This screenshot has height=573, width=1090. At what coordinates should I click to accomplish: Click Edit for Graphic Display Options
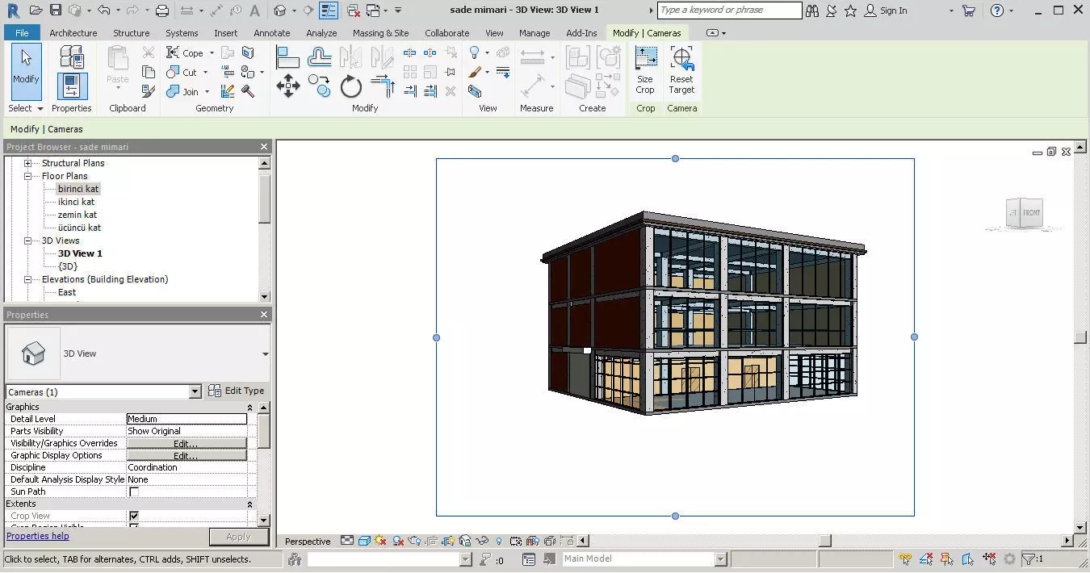click(x=187, y=456)
